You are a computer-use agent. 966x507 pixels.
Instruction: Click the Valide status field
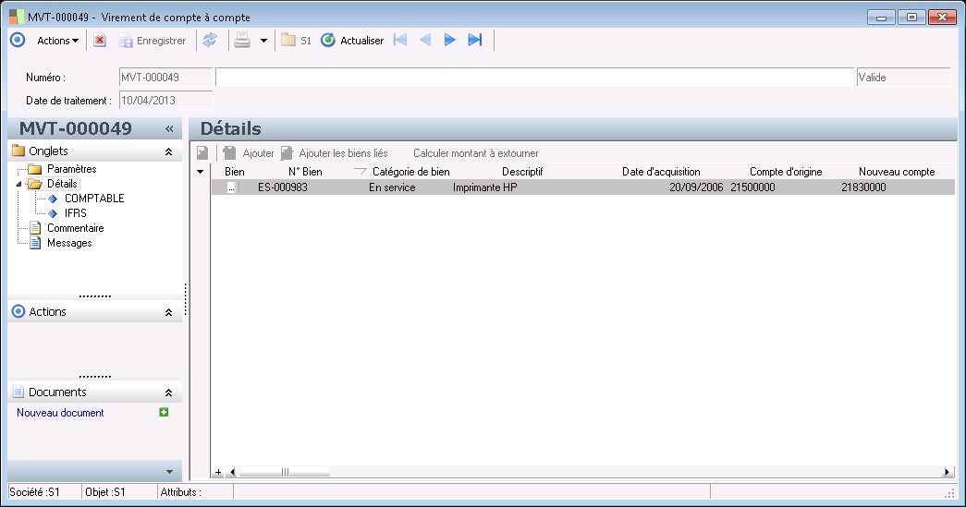(904, 78)
